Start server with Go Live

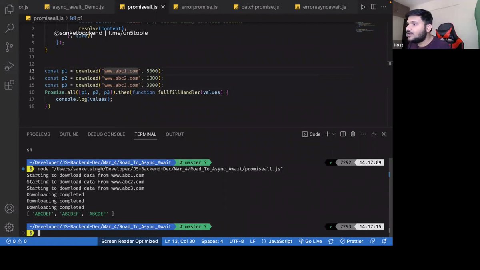coord(310,241)
